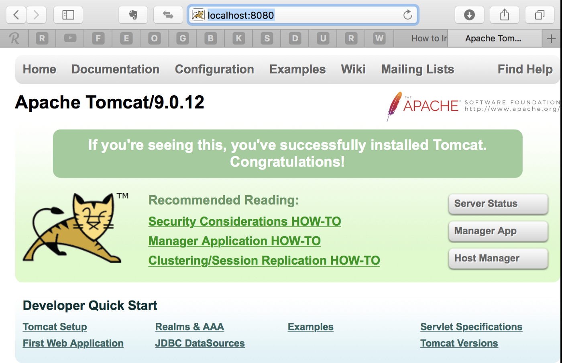Viewport: 562px width, 363px height.
Task: Open the Apache Software Foundation logo
Action: coord(473,106)
